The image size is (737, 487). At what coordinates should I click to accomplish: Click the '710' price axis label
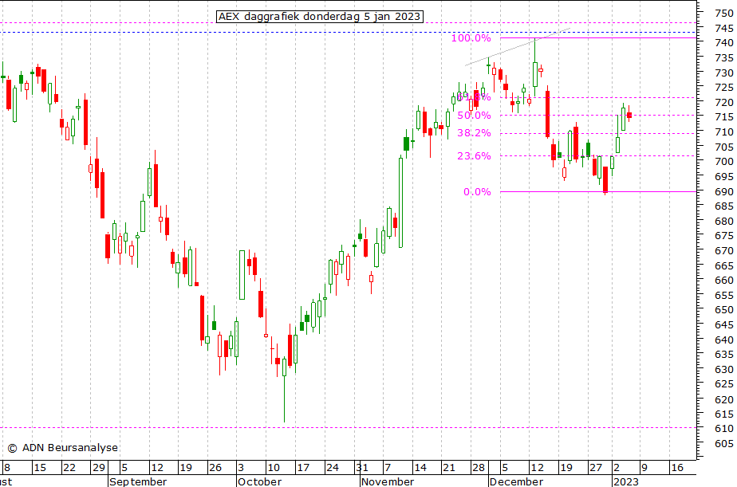click(724, 132)
